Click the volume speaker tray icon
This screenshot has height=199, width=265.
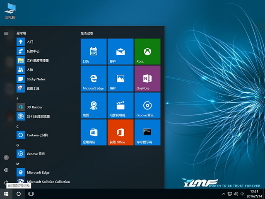click(x=236, y=194)
